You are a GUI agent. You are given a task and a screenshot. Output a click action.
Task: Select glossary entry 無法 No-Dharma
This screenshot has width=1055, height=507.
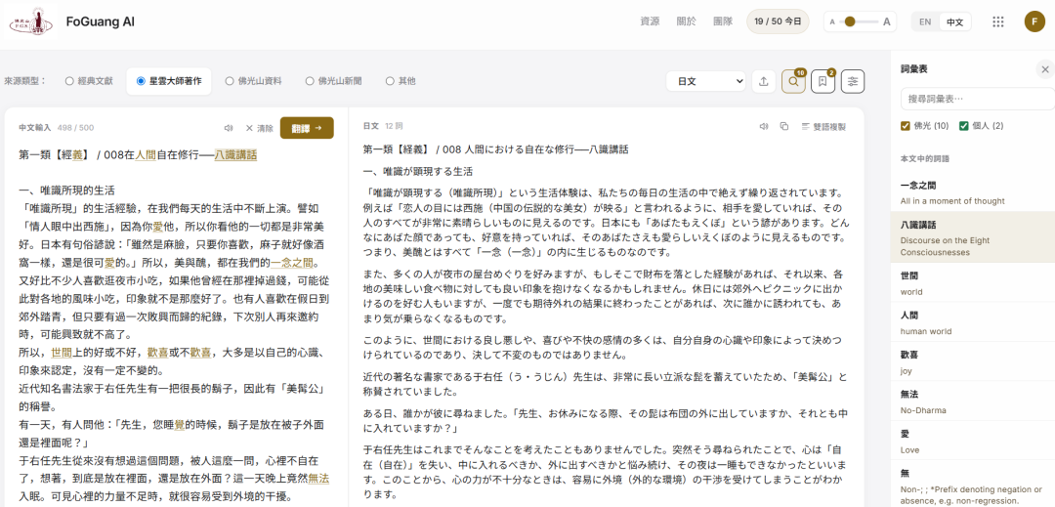973,401
